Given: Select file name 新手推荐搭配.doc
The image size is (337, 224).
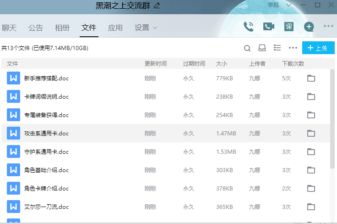Looking at the screenshot, I should 46,78.
